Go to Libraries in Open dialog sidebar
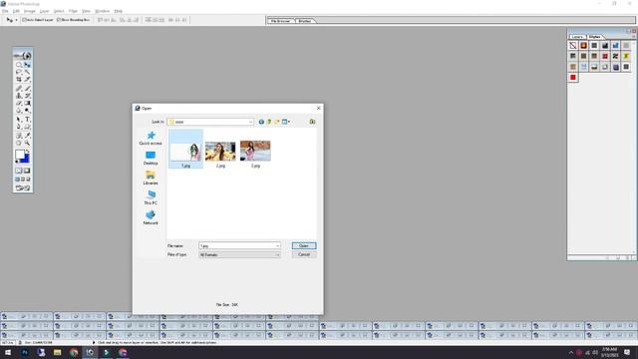638x359 pixels. (151, 178)
